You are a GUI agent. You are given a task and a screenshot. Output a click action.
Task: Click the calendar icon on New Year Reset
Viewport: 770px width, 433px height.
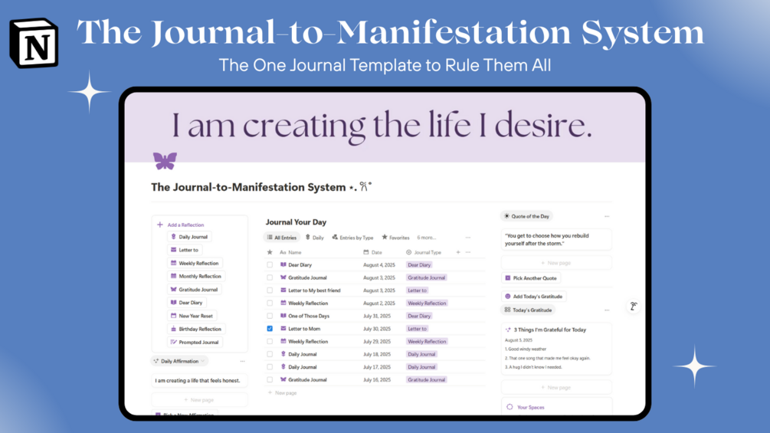173,316
